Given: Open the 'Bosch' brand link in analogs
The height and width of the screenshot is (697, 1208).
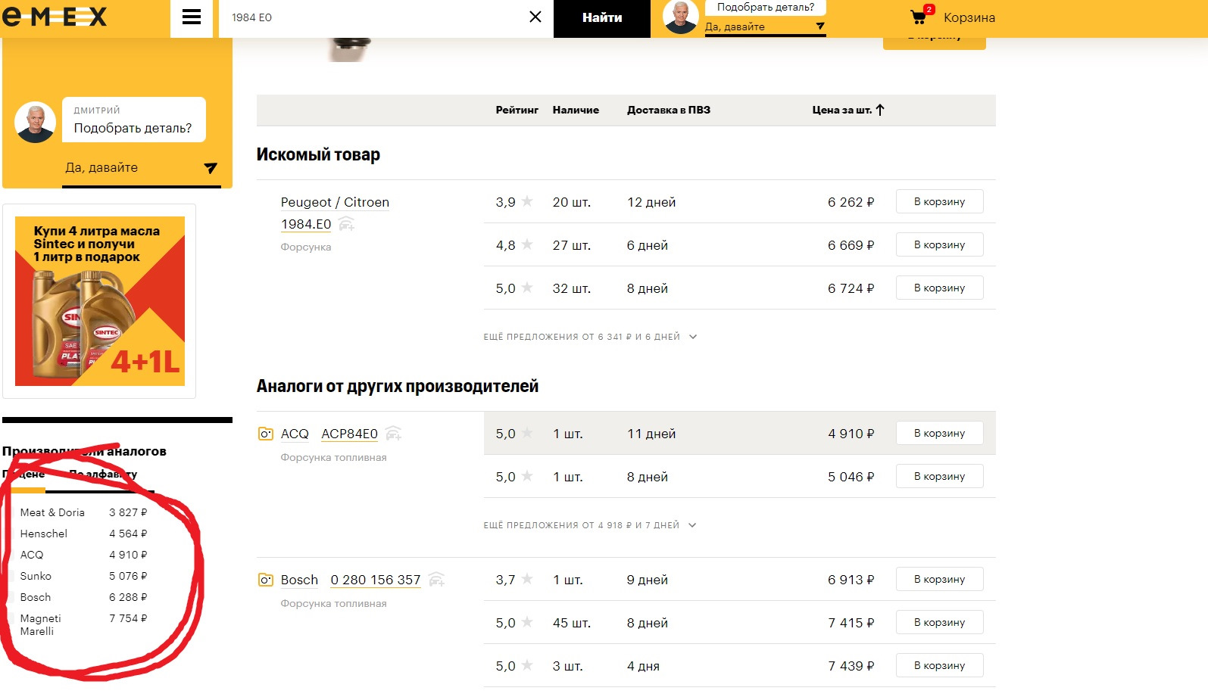Looking at the screenshot, I should point(299,580).
